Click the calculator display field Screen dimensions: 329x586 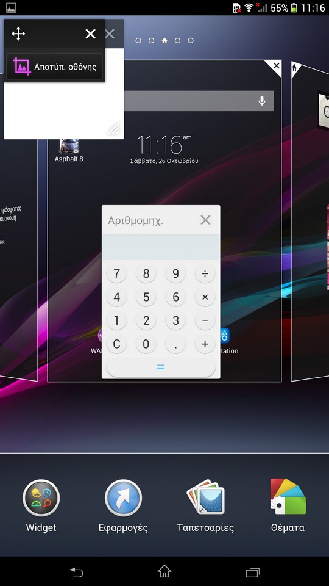coord(161,247)
